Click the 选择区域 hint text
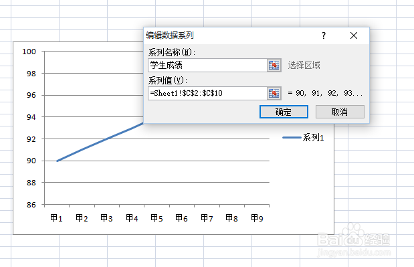Image resolution: width=414 pixels, height=267 pixels. (304, 65)
